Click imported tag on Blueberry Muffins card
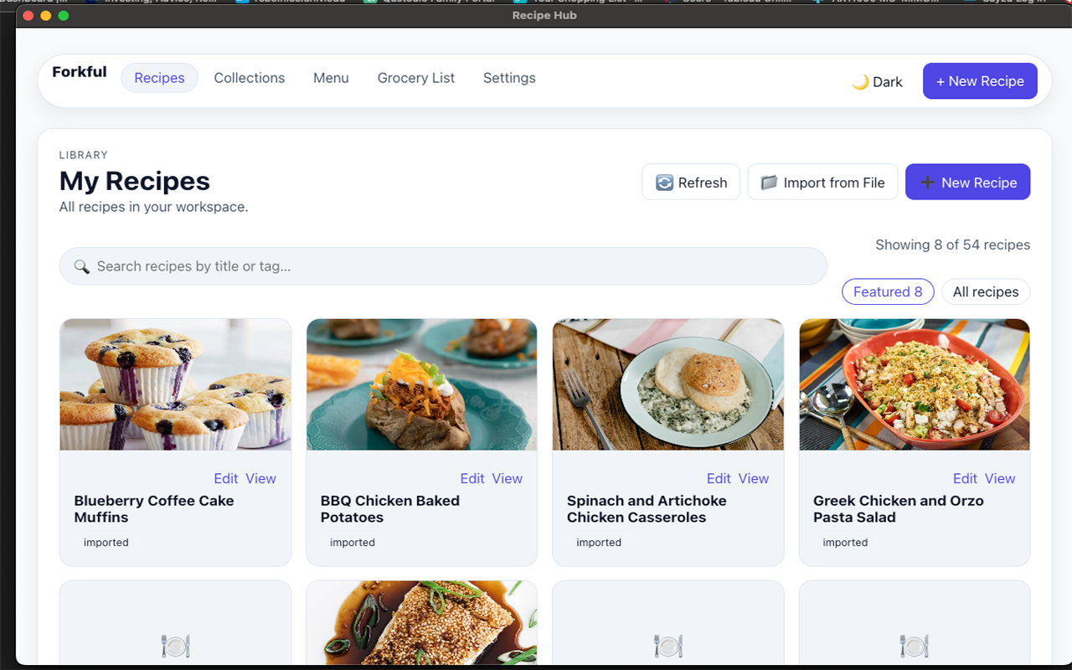This screenshot has width=1072, height=670. tap(106, 543)
